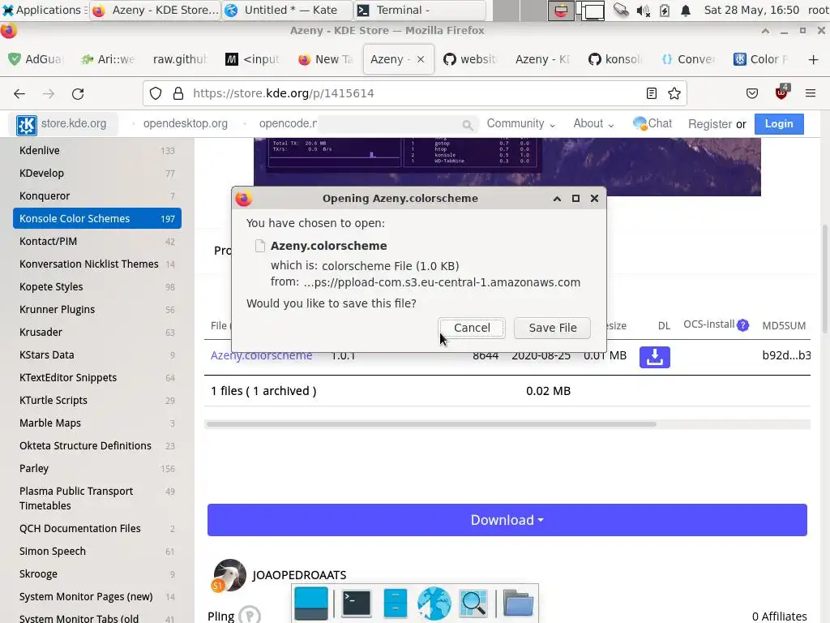The height and width of the screenshot is (623, 830).
Task: Reload the current page
Action: pyautogui.click(x=78, y=94)
